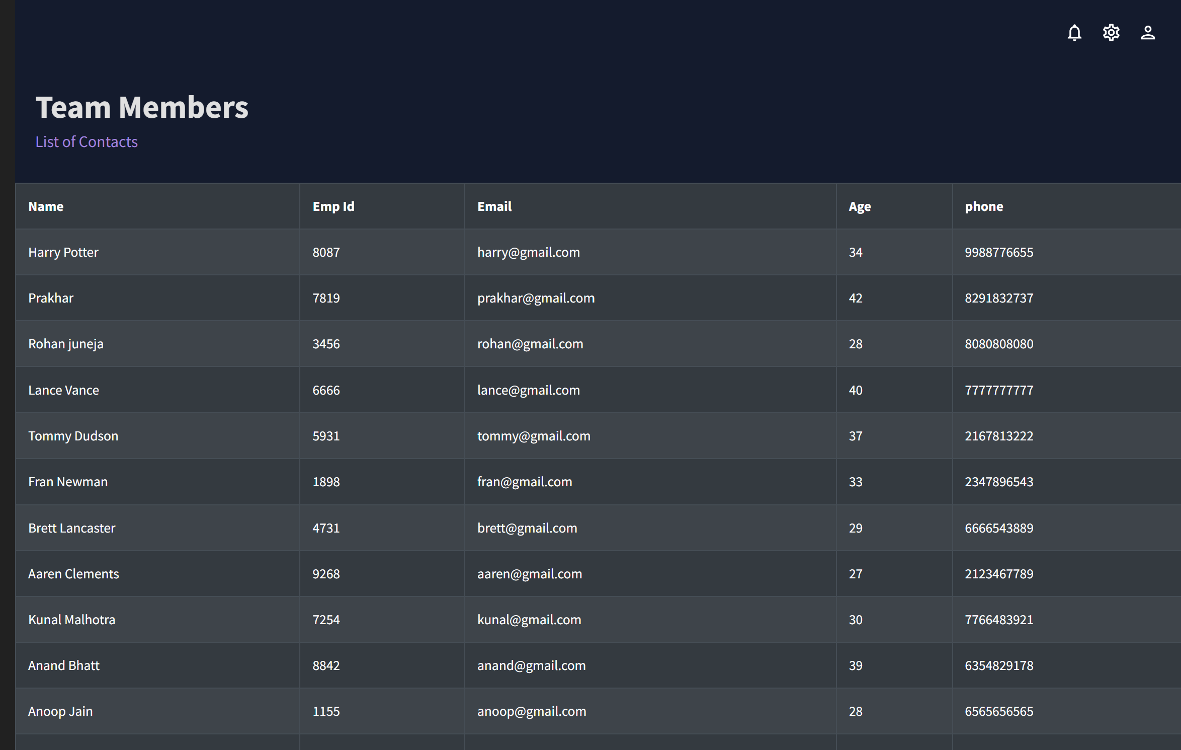Click the Name column header
This screenshot has height=750, width=1181.
(x=46, y=206)
